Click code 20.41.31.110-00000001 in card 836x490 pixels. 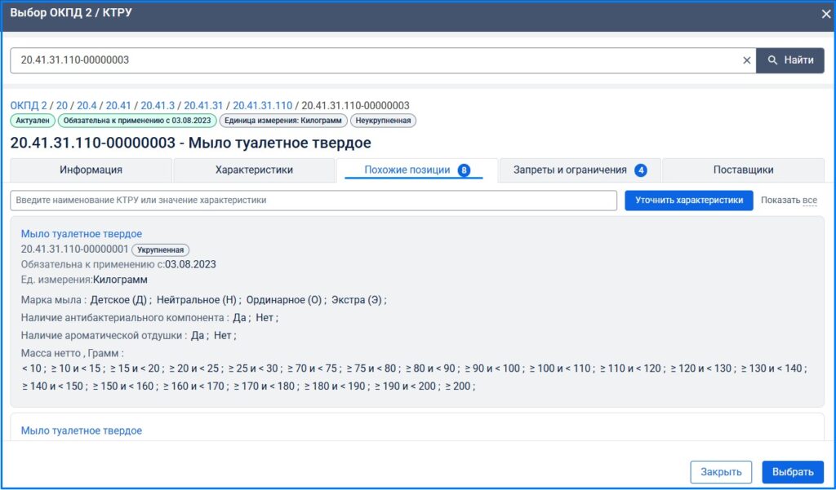click(x=74, y=249)
